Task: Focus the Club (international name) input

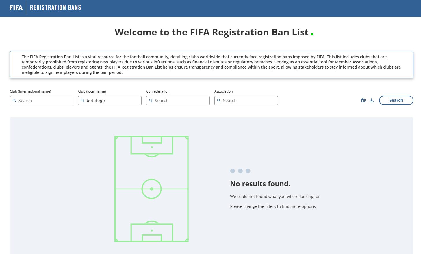Action: tap(42, 101)
